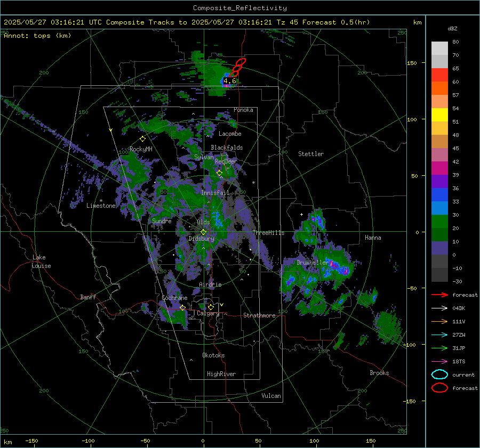480x448 pixels.
Task: Click the Lake Louise label
Action: pos(41,262)
